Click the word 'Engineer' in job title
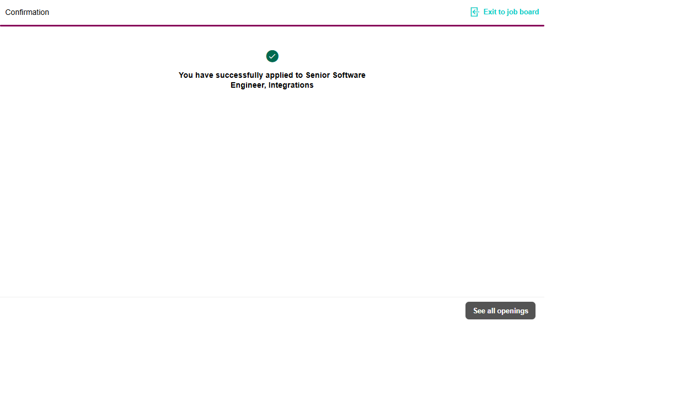Viewport: 680px width, 406px height. pos(248,85)
